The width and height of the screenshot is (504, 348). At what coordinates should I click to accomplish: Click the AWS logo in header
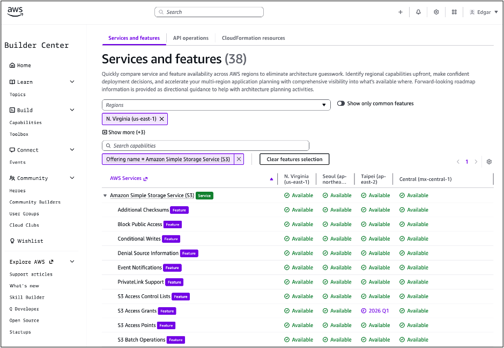[15, 12]
